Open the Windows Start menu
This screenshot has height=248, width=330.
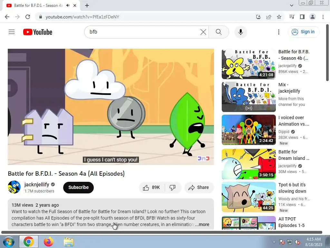pos(8,242)
